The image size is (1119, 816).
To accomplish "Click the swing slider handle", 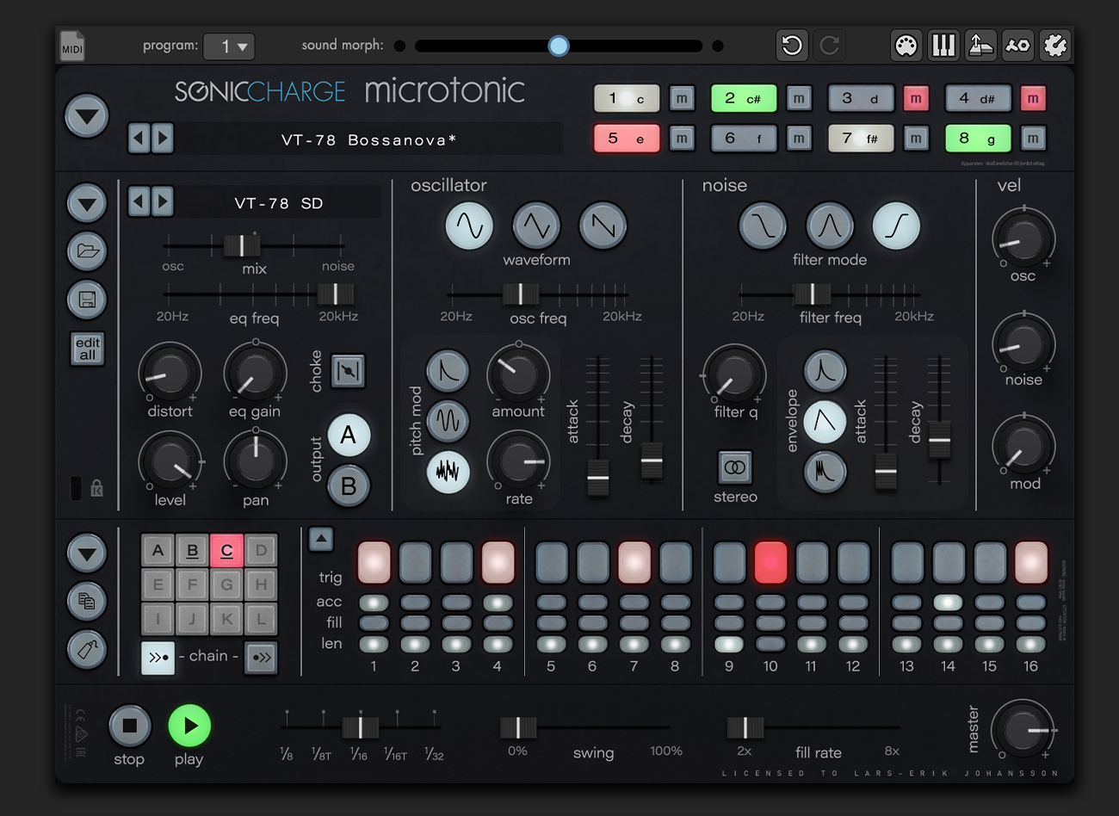I will [518, 728].
